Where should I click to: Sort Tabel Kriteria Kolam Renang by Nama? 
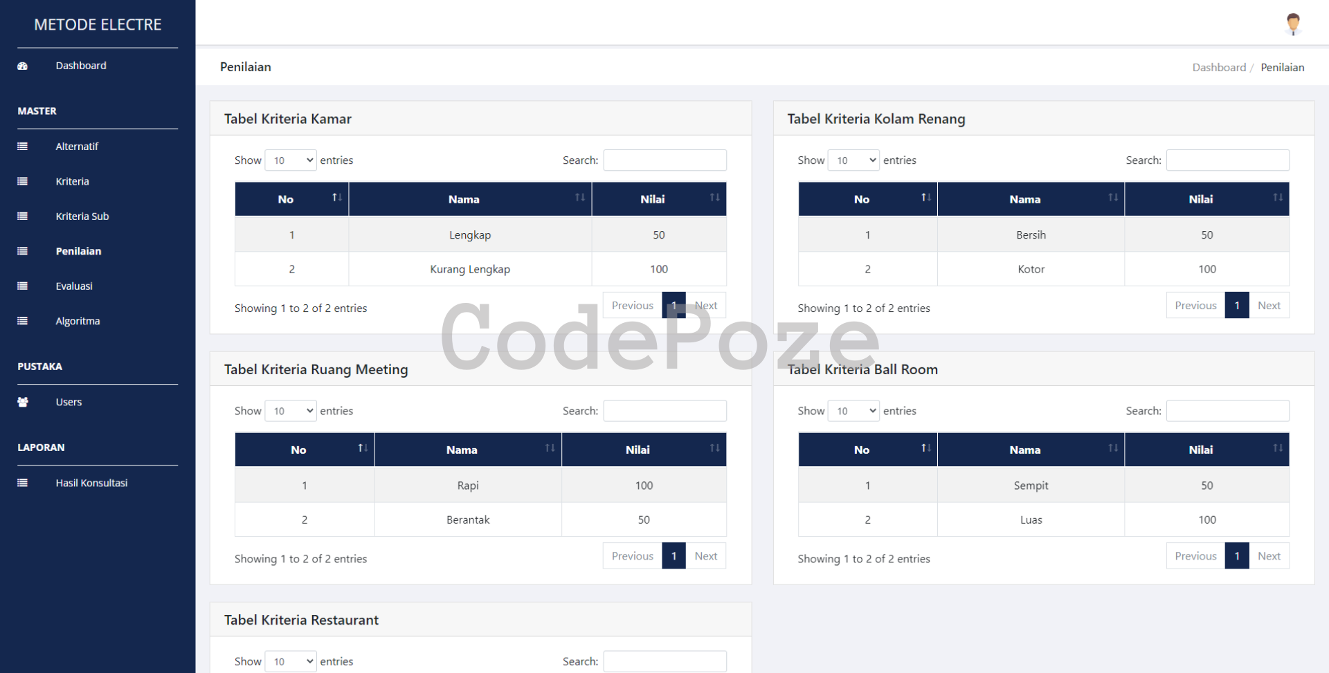pyautogui.click(x=1030, y=199)
